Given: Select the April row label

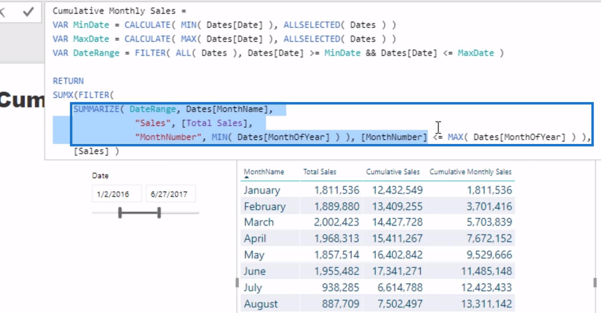Looking at the screenshot, I should click(255, 239).
